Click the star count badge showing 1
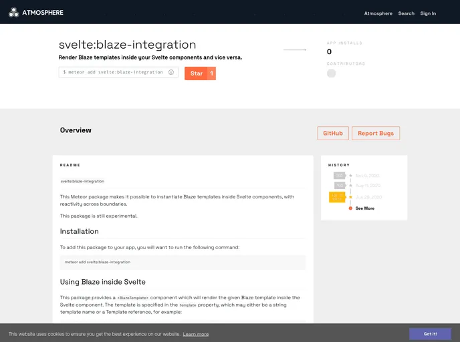Viewport: 460px width, 342px height. (211, 73)
